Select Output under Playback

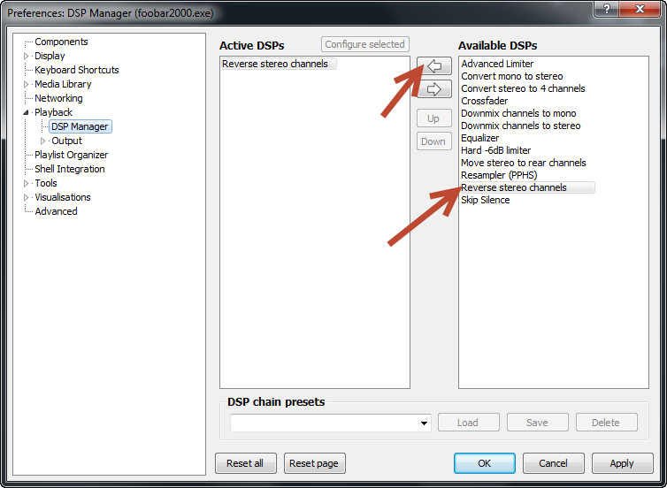click(66, 141)
